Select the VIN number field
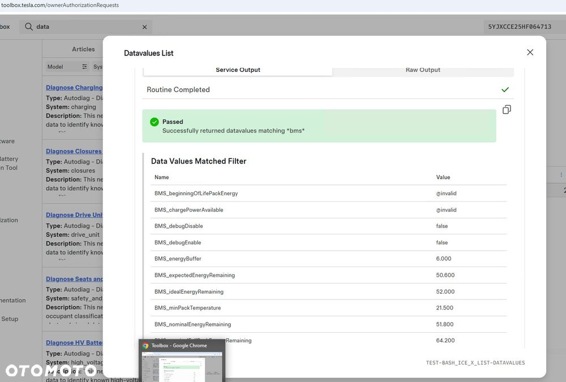Screen dimensions: 566x382 point(520,27)
